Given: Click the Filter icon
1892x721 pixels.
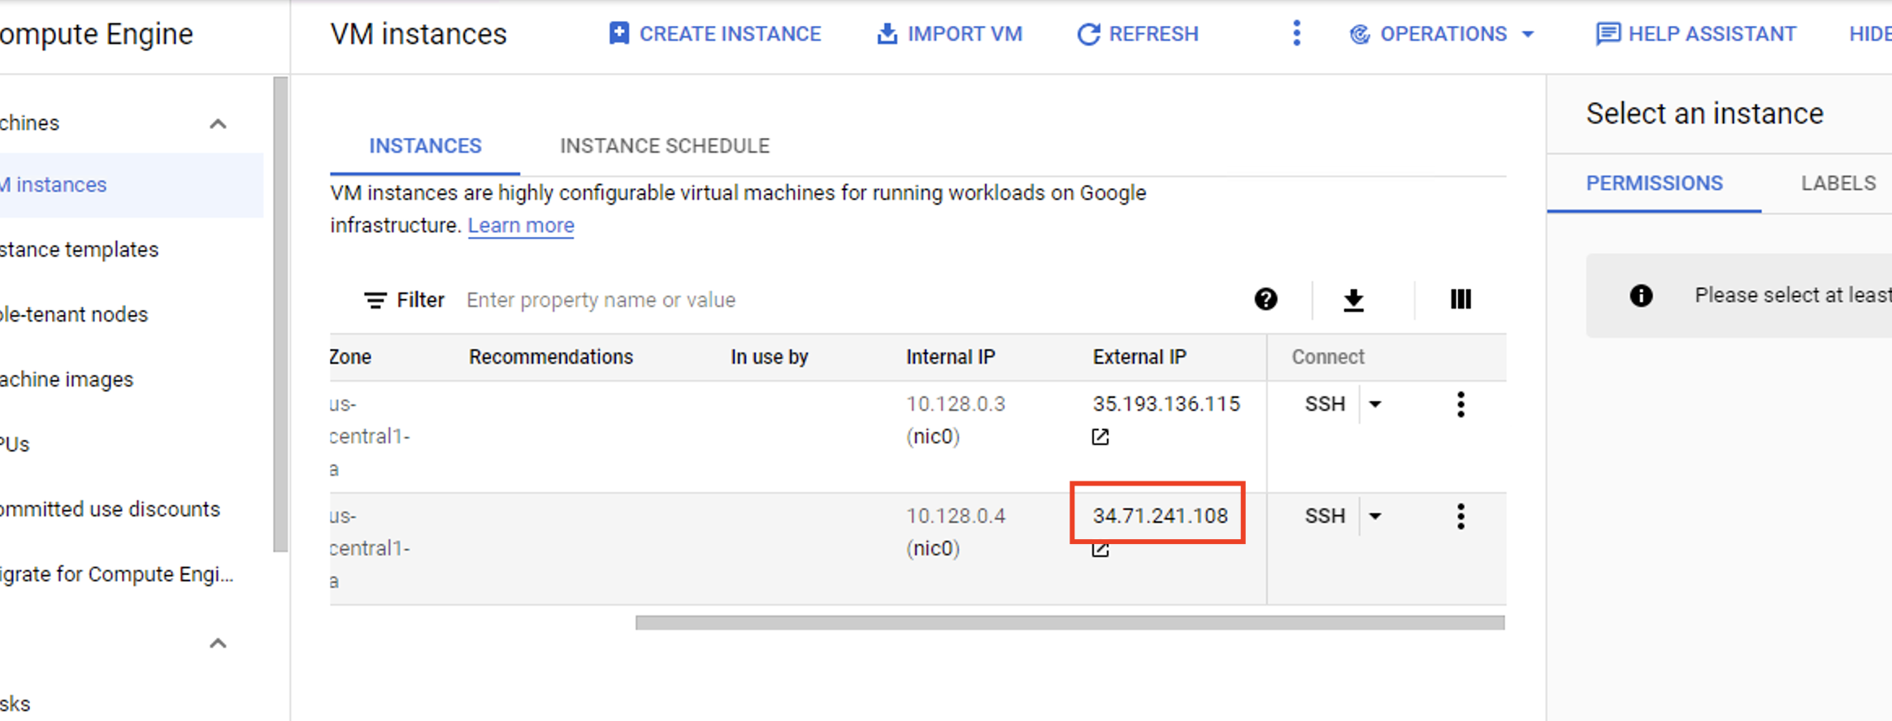Looking at the screenshot, I should tap(375, 300).
